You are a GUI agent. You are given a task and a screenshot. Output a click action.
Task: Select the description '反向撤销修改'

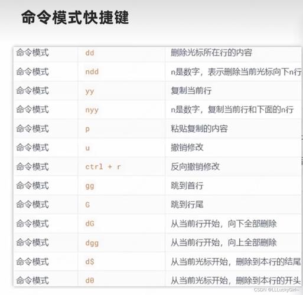coord(195,167)
